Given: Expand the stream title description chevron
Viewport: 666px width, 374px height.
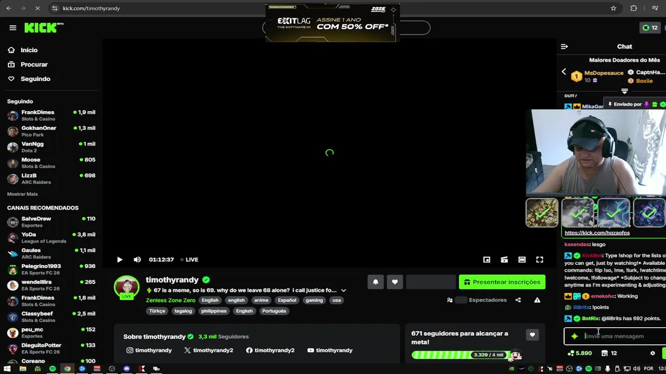Looking at the screenshot, I should coord(343,290).
